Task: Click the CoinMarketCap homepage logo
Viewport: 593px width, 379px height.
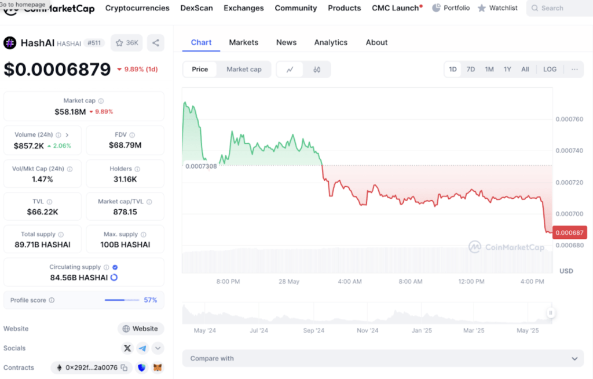Action: point(49,8)
